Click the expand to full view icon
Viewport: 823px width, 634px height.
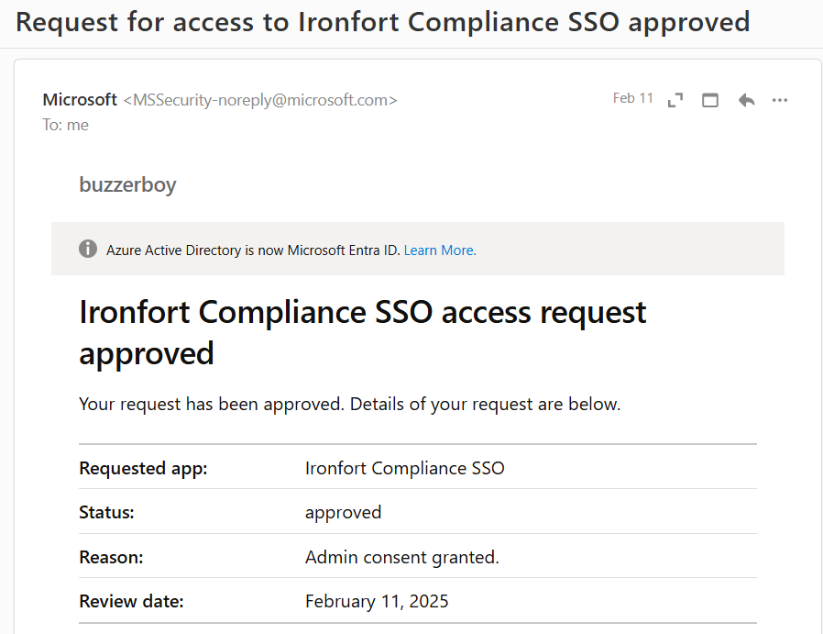(x=675, y=100)
